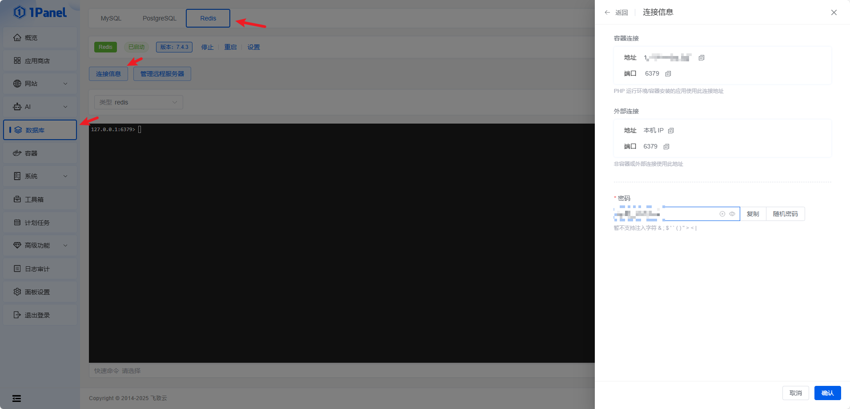Click the 复制 password button
850x409 pixels.
pyautogui.click(x=753, y=214)
